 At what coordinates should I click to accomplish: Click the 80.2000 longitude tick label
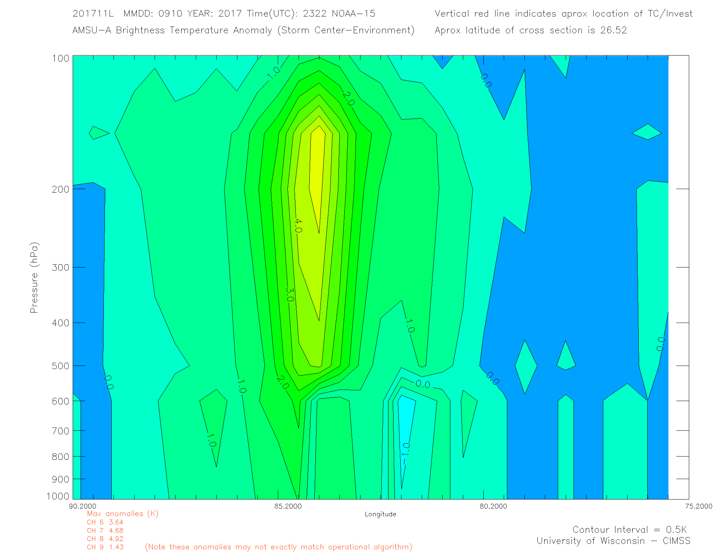[x=493, y=506]
